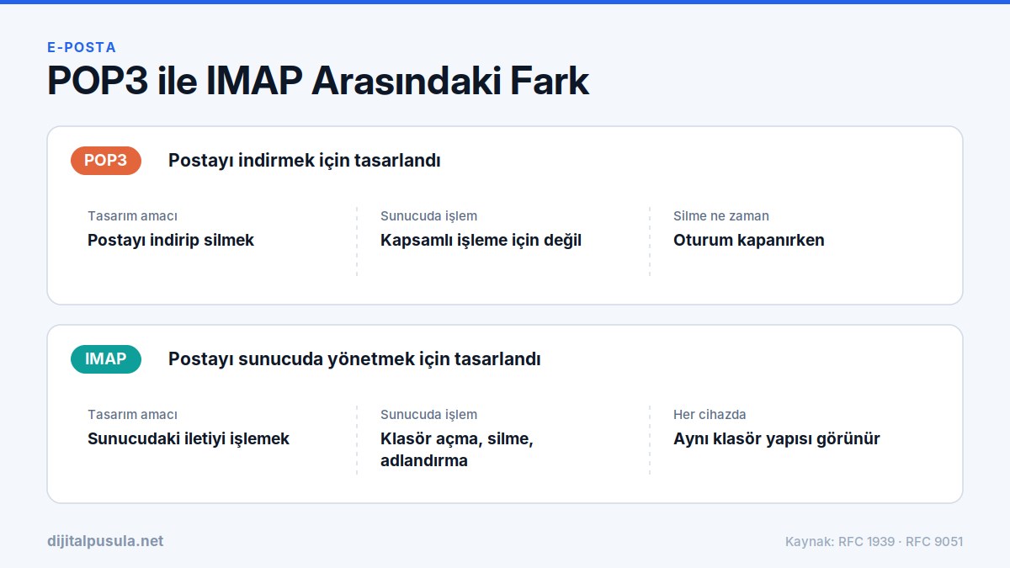Click 'Postayı indirmek için tasarlandı' heading
The height and width of the screenshot is (568, 1010).
coord(305,161)
